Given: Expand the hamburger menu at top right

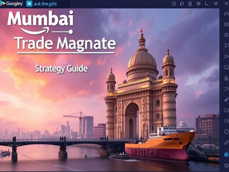Looking at the screenshot, I should 198,3.
